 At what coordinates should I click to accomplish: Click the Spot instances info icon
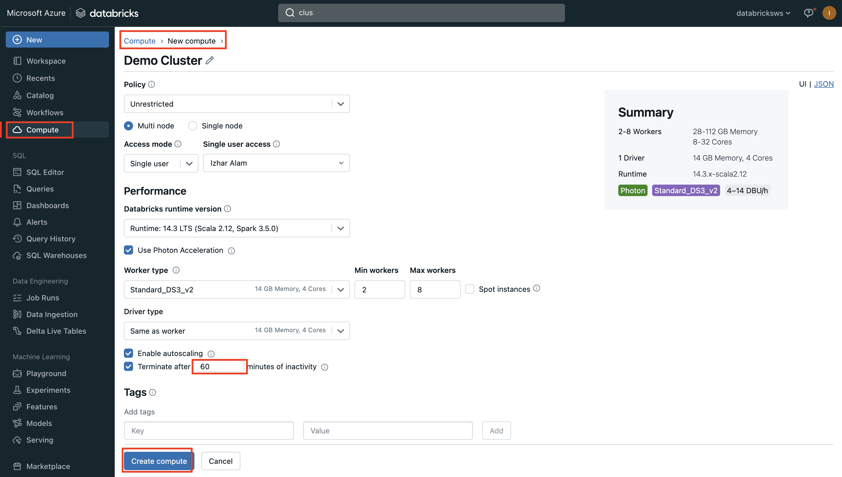tap(537, 288)
